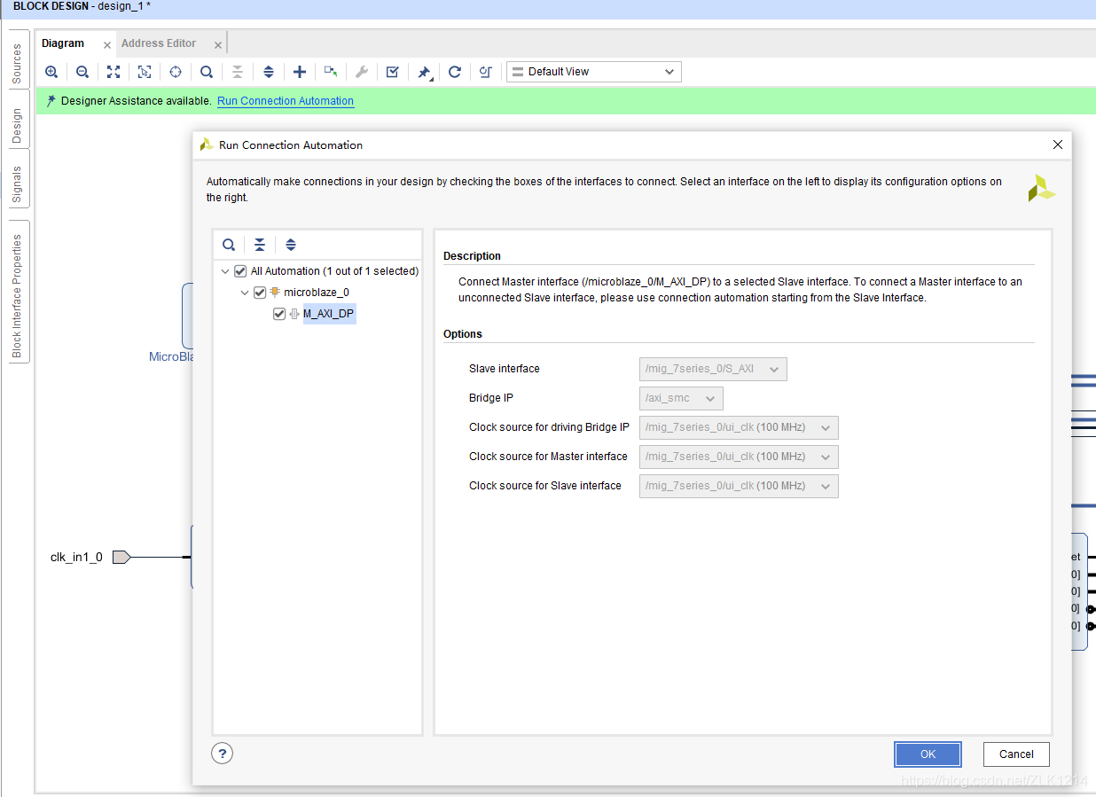1096x797 pixels.
Task: Click the Select Area icon in Diagram toolbar
Action: tap(145, 72)
